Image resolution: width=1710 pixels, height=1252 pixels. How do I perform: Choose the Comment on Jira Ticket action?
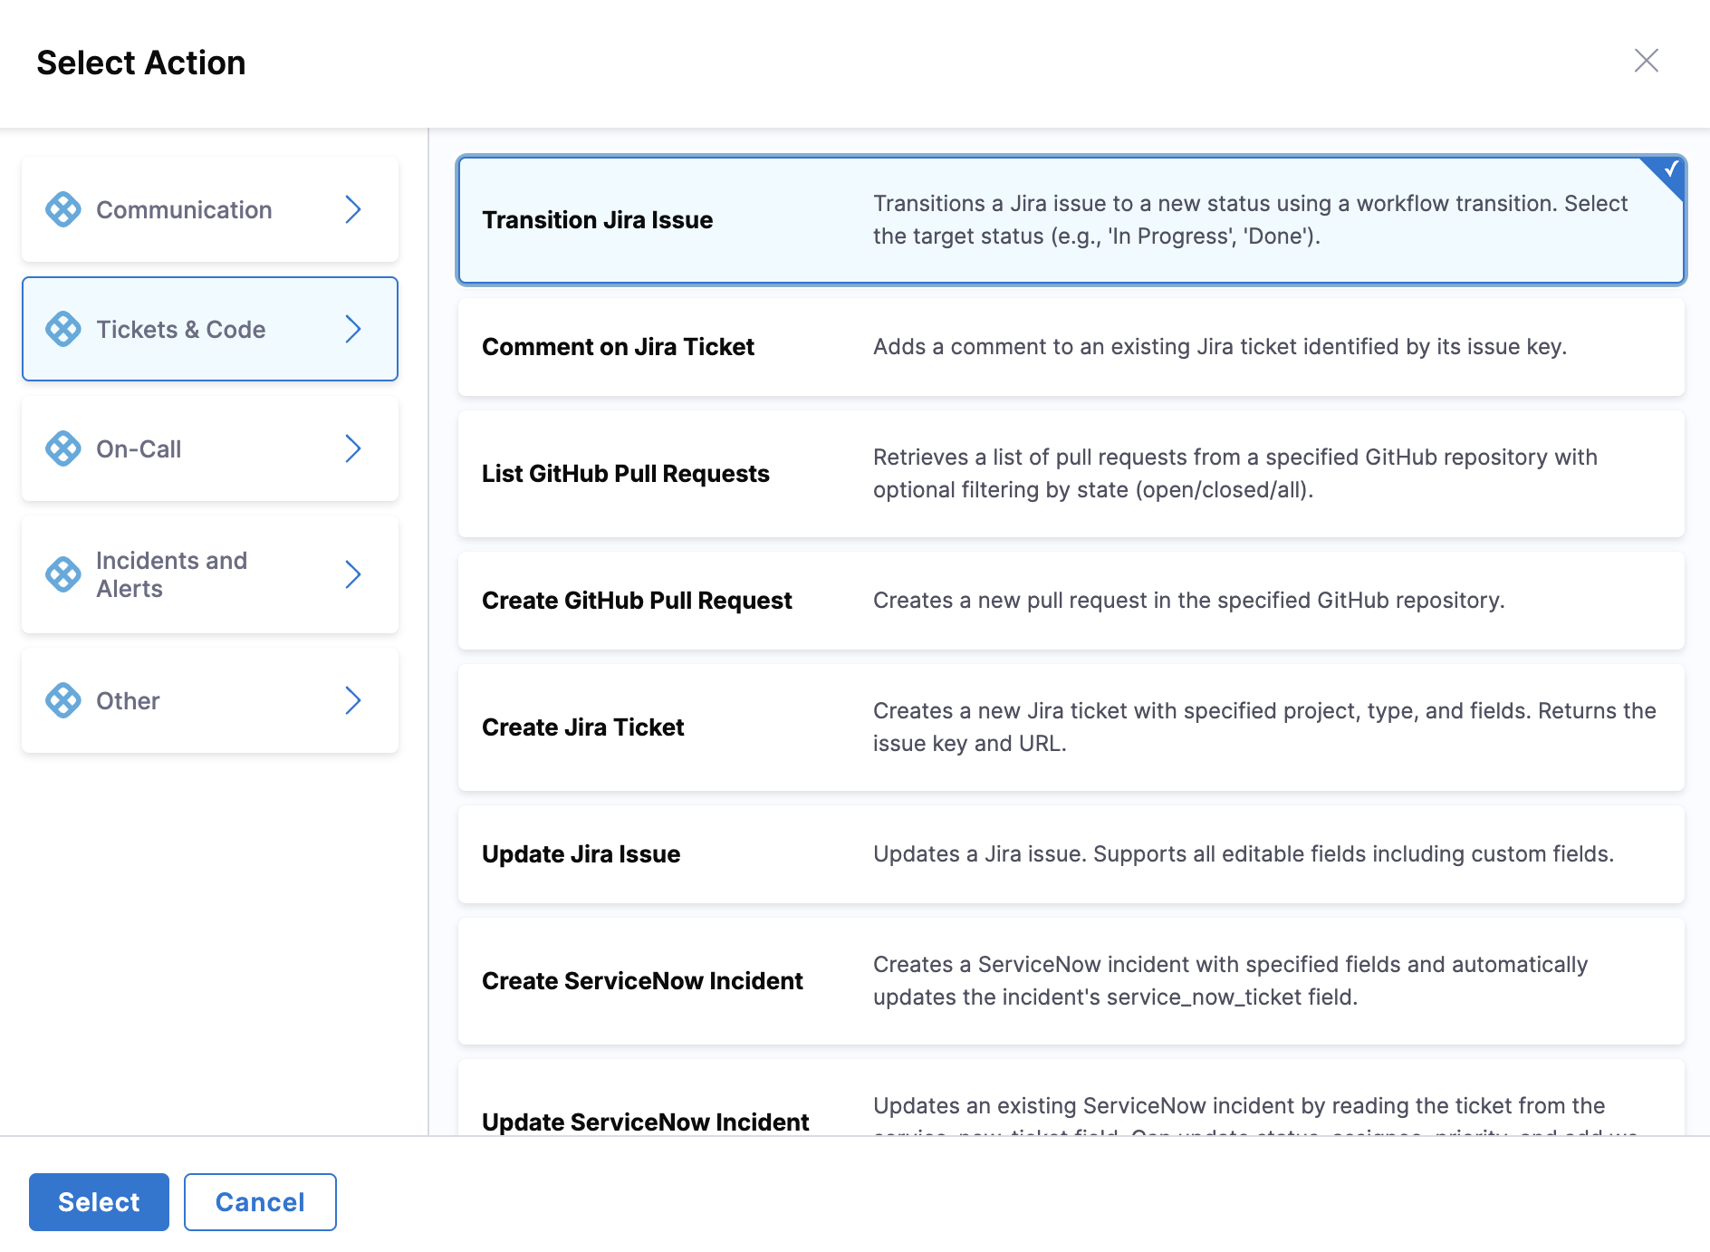pos(1071,347)
